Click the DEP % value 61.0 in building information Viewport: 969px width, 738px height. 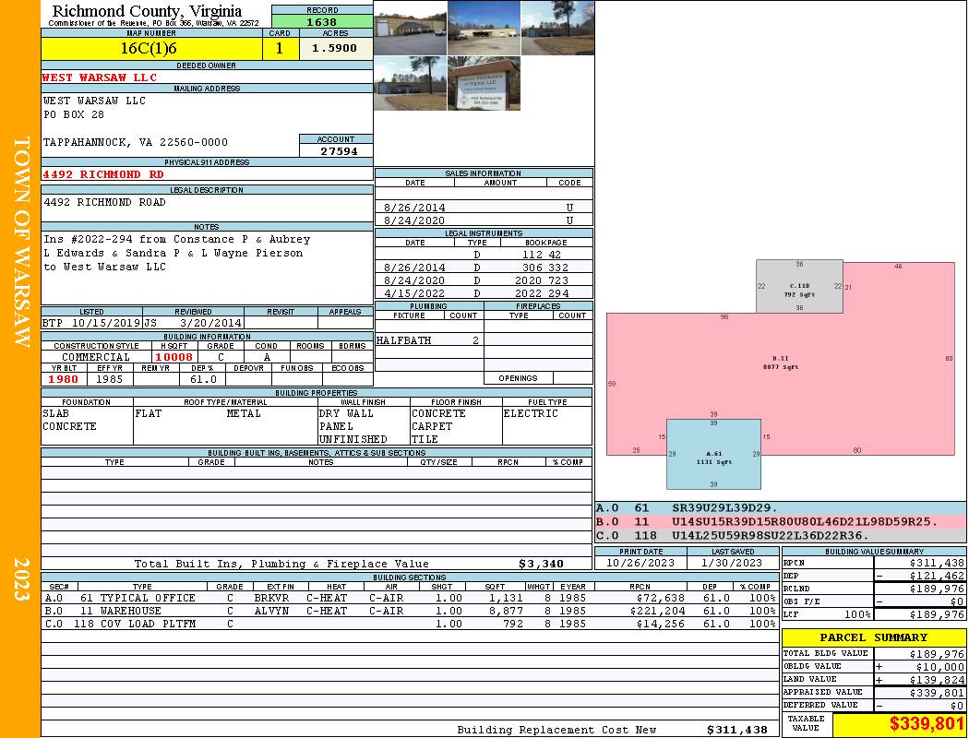[203, 379]
